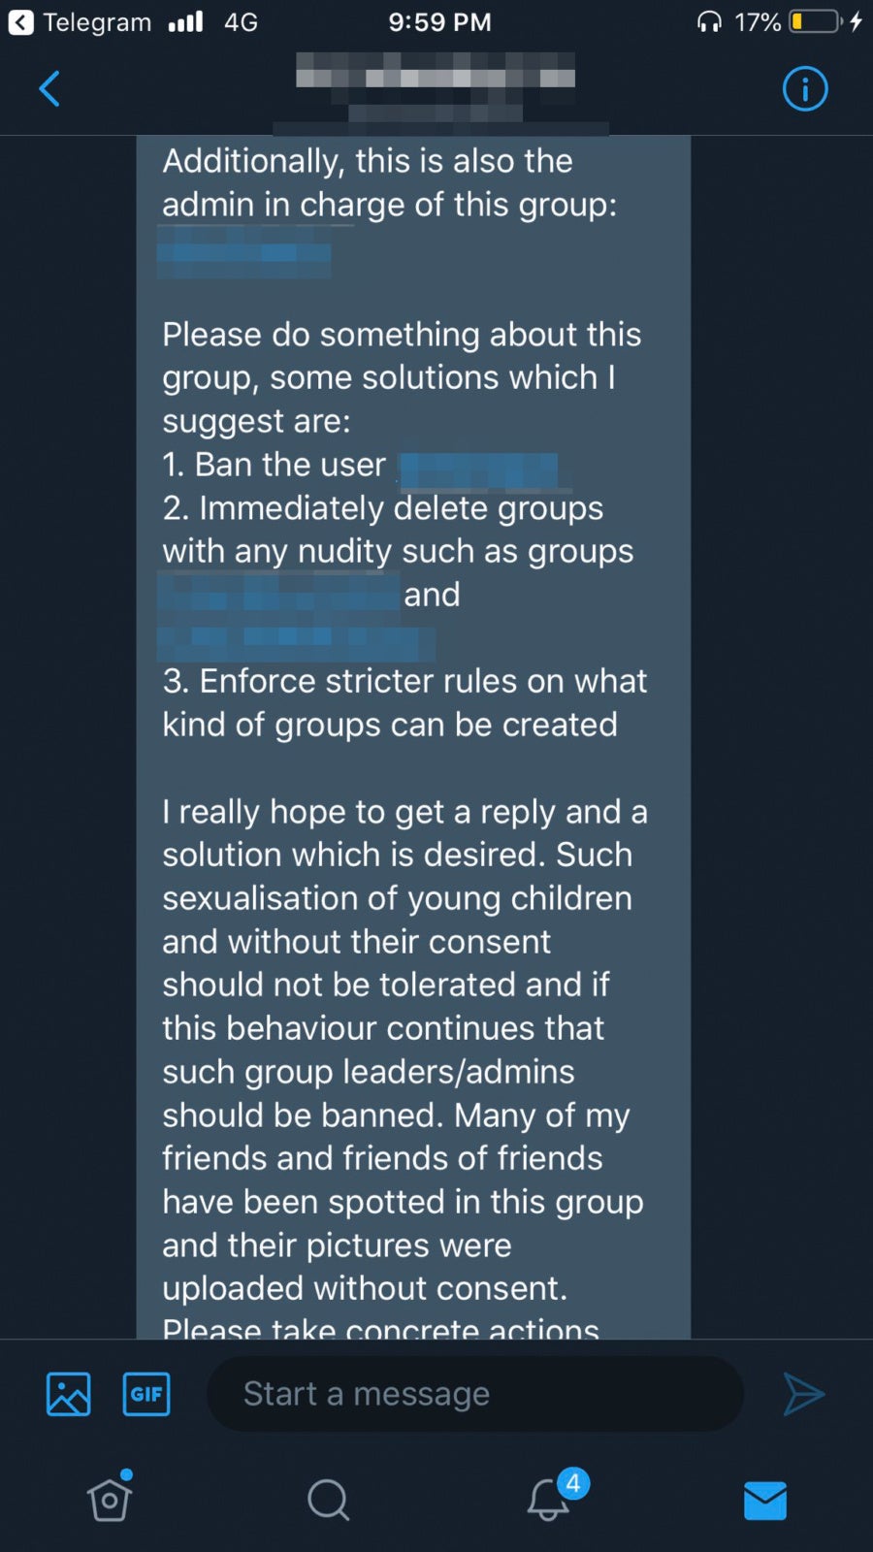Image resolution: width=873 pixels, height=1552 pixels.
Task: Tap the blue activity dot on Home
Action: click(126, 1472)
